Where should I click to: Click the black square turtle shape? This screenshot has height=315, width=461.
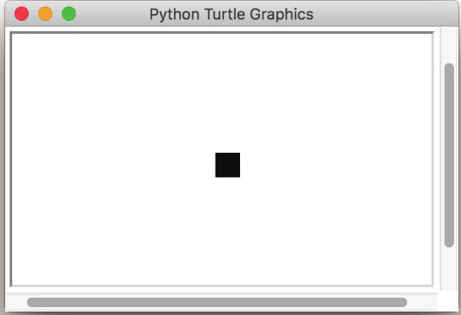(228, 165)
